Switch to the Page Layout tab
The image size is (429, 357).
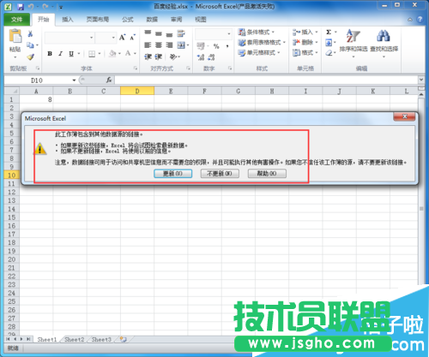coord(98,20)
